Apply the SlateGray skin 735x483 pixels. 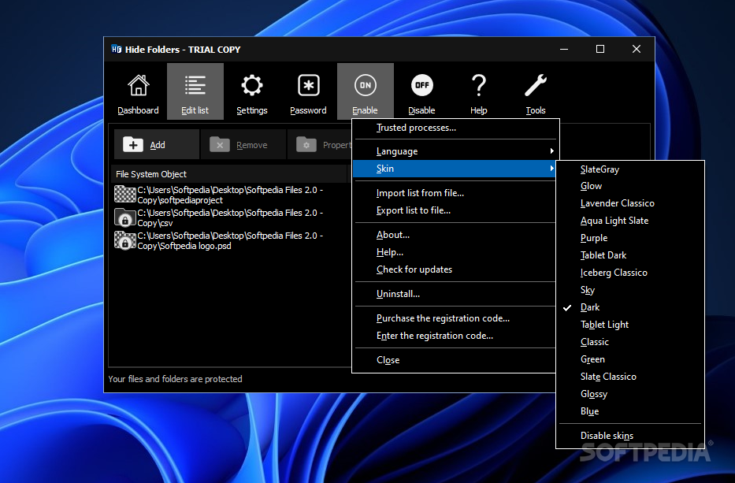[x=630, y=169]
